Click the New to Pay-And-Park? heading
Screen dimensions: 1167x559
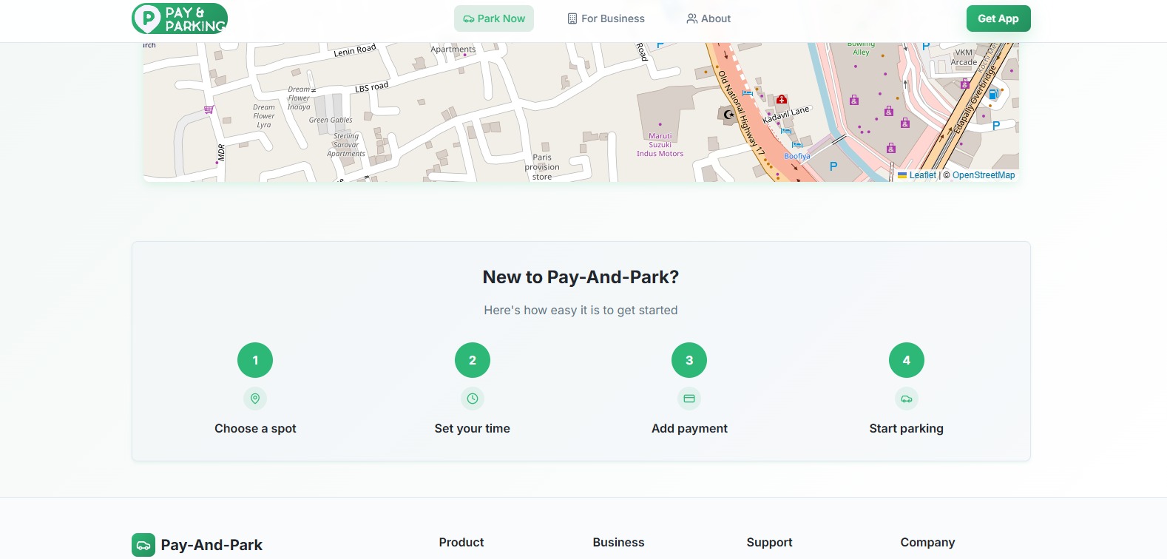tap(581, 277)
